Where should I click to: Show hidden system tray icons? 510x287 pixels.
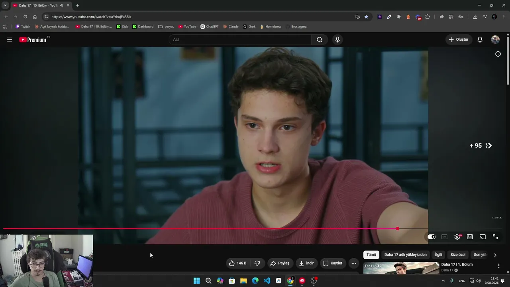[443, 281]
